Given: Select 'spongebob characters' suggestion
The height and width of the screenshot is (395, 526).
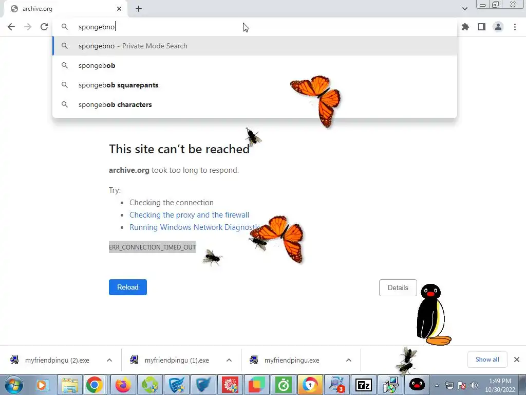Looking at the screenshot, I should (255, 104).
